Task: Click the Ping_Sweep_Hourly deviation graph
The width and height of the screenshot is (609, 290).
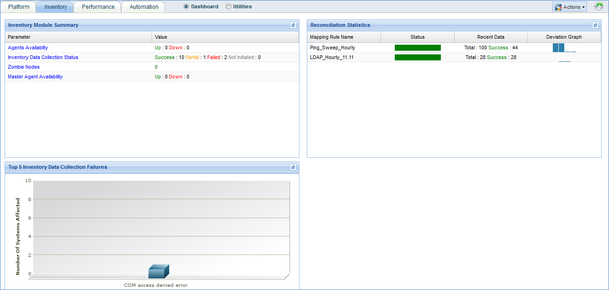Action: tap(564, 48)
